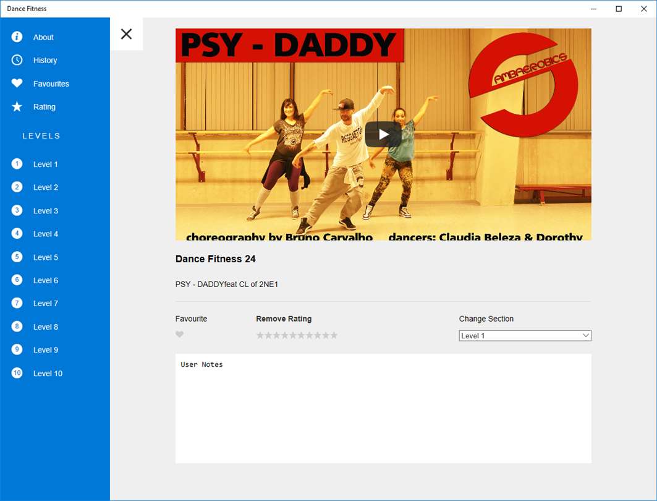Screen dimensions: 657x501
Task: Go to Level 7 label
Action: (46, 304)
